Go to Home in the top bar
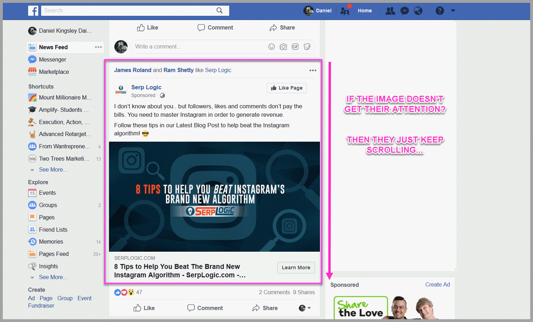 (365, 11)
